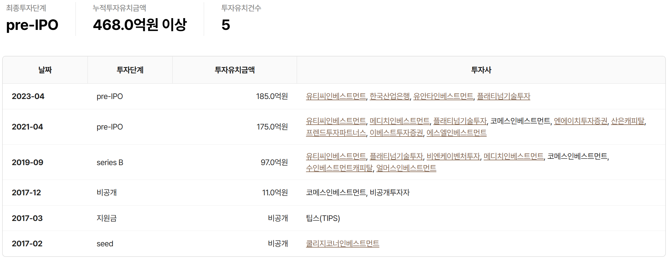Click the 투자사 column header
Screen dimensions: 668x259
(x=481, y=70)
